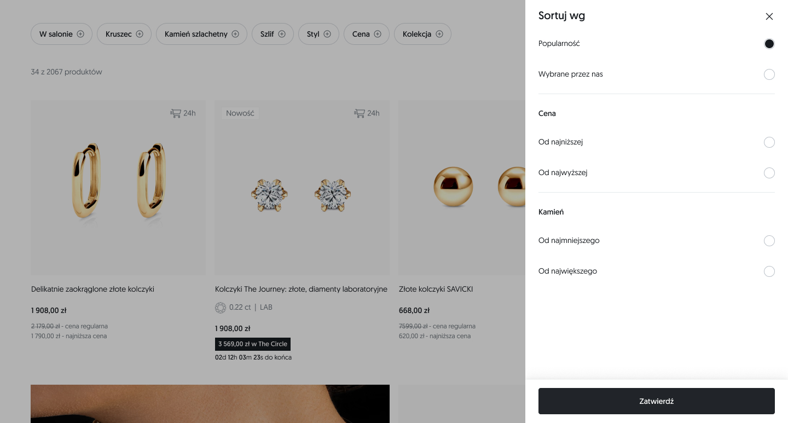Click the plus icon on Cena filter
788x423 pixels.
(x=378, y=34)
